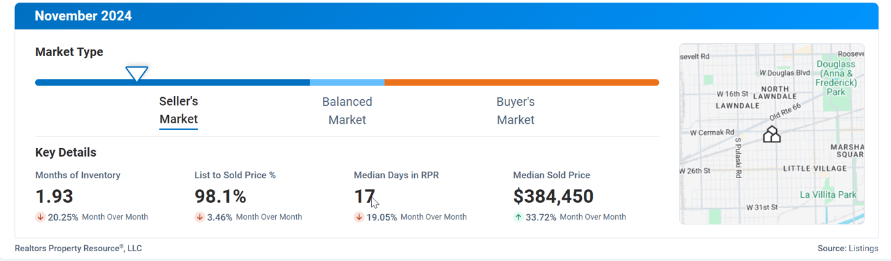Click the red down arrow under Months of Inventory
Screen dimensions: 891x261
coord(40,217)
